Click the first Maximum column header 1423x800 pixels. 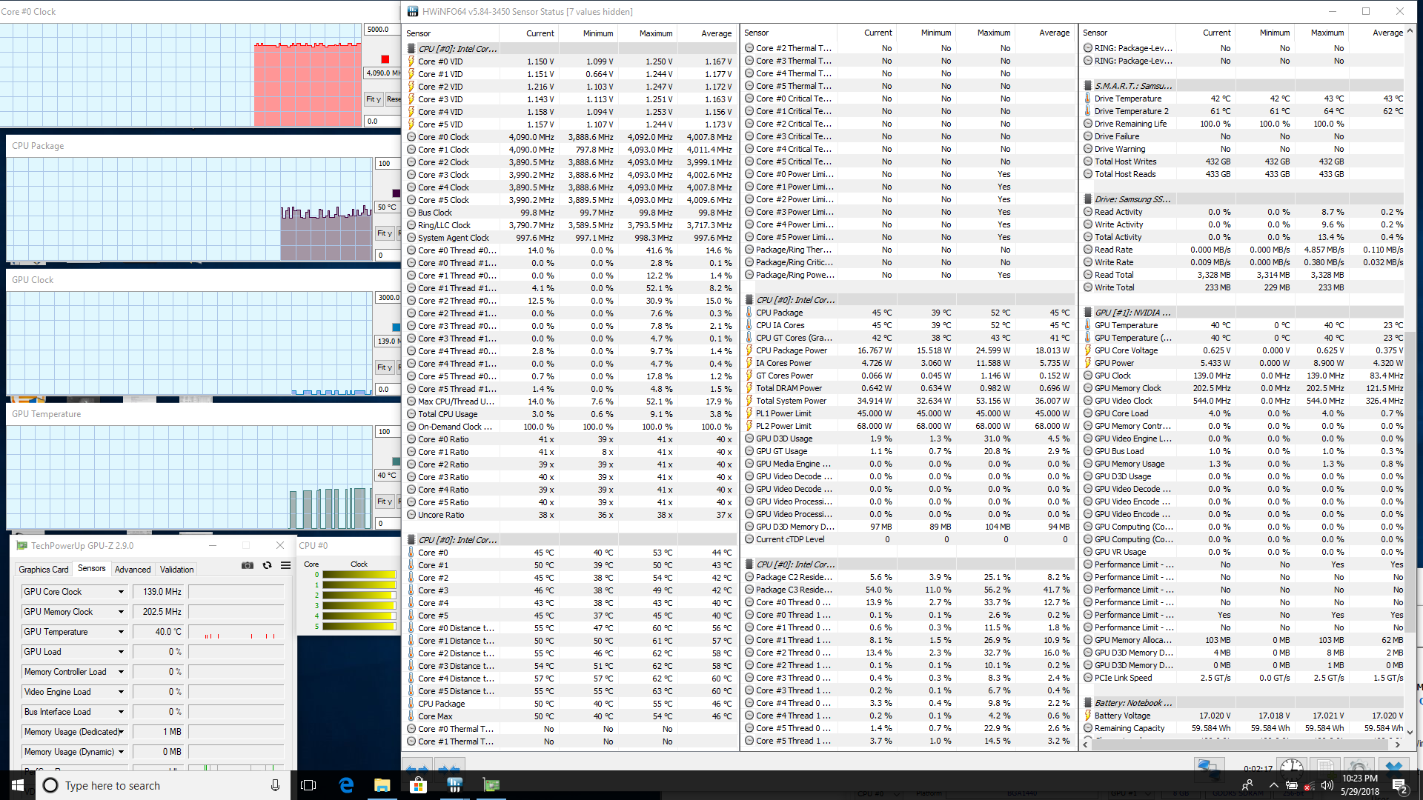pyautogui.click(x=646, y=33)
